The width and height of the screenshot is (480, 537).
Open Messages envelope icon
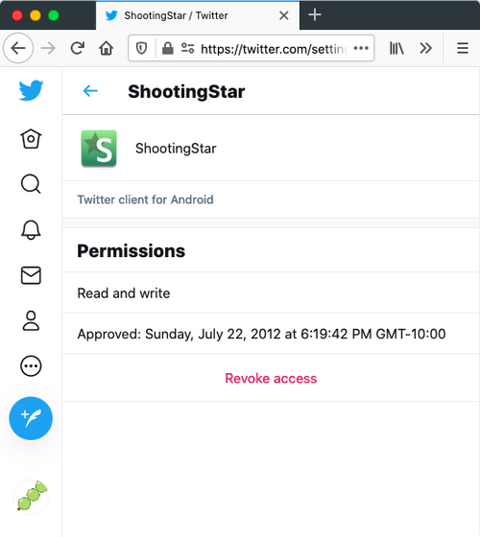31,275
